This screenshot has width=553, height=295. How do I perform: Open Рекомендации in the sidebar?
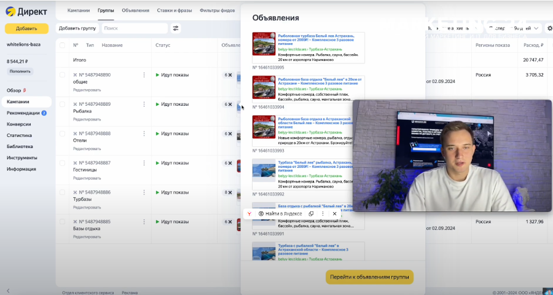(x=23, y=113)
